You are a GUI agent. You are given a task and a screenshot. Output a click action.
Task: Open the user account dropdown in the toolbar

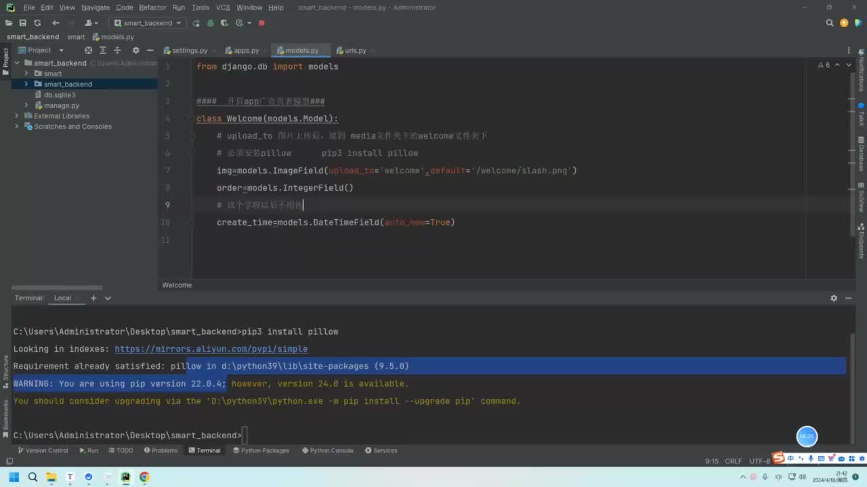coord(90,23)
